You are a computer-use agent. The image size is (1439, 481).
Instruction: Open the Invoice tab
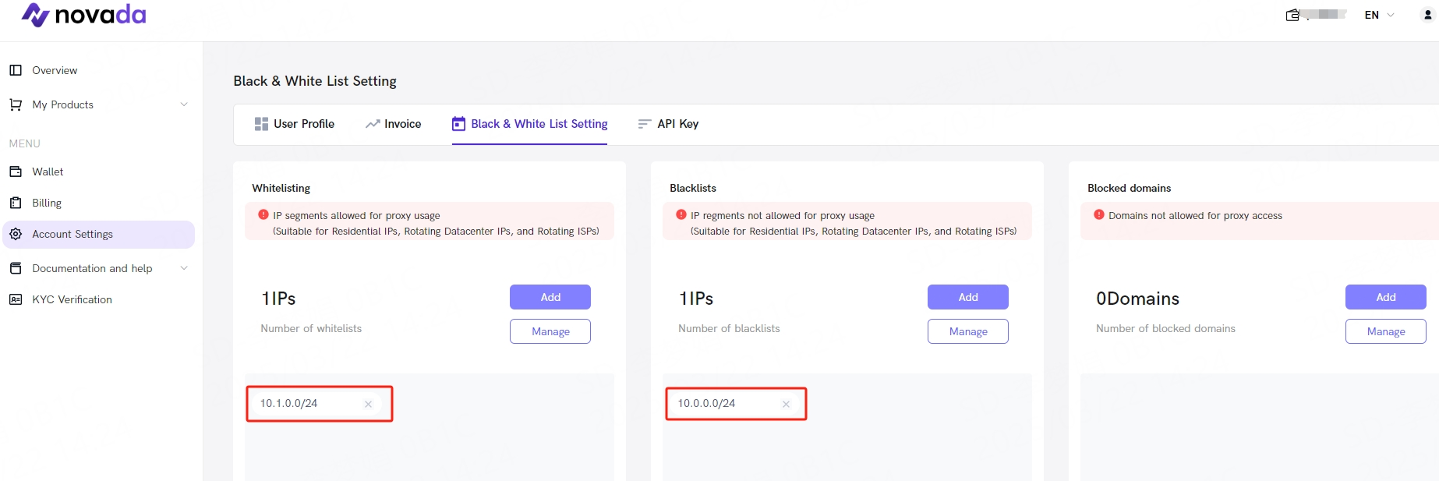click(393, 124)
